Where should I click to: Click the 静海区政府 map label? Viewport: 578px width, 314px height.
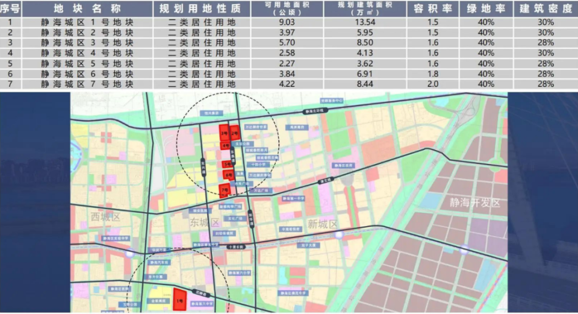[x=344, y=165]
